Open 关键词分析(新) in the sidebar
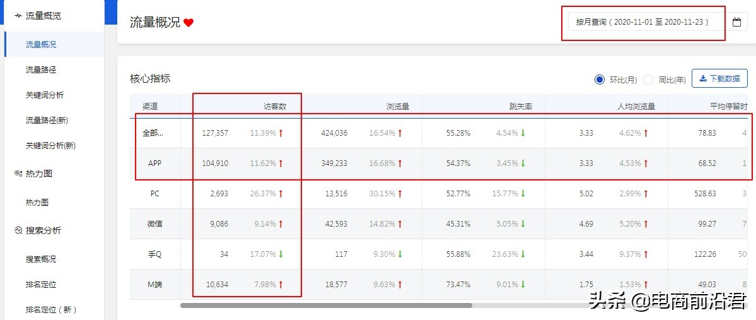756x320 pixels. 50,145
